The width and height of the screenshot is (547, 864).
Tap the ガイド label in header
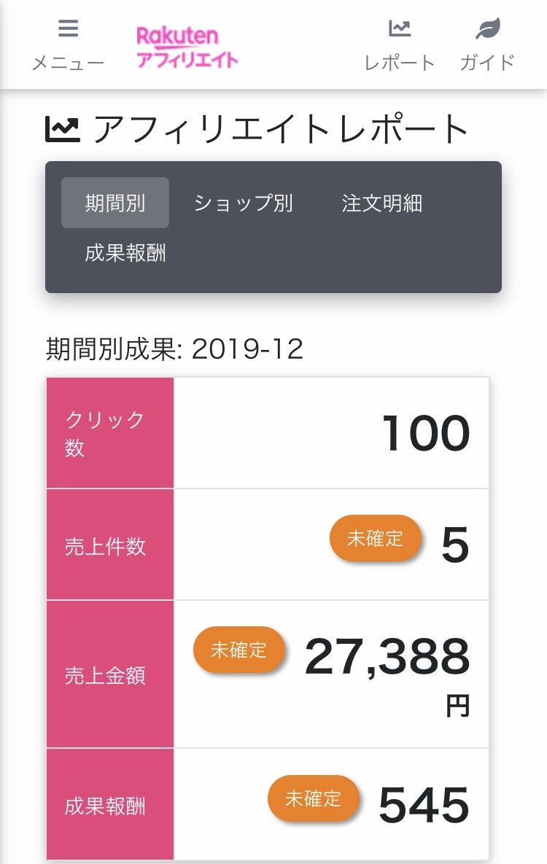487,63
